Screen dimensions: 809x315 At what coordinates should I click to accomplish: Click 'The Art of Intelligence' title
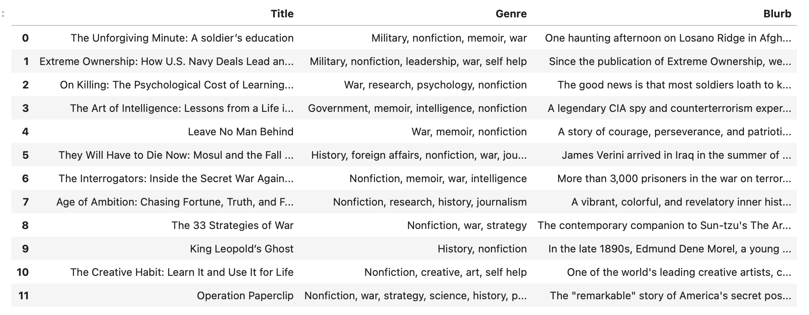(x=181, y=108)
